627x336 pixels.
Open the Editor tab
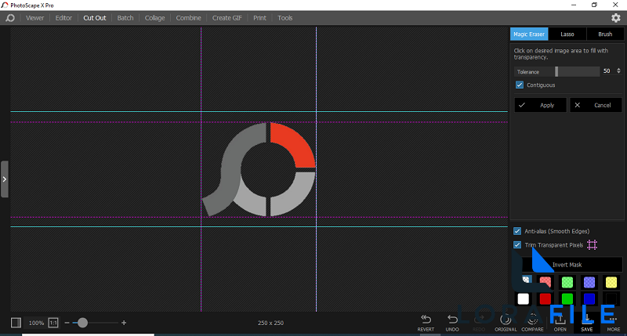(x=63, y=18)
